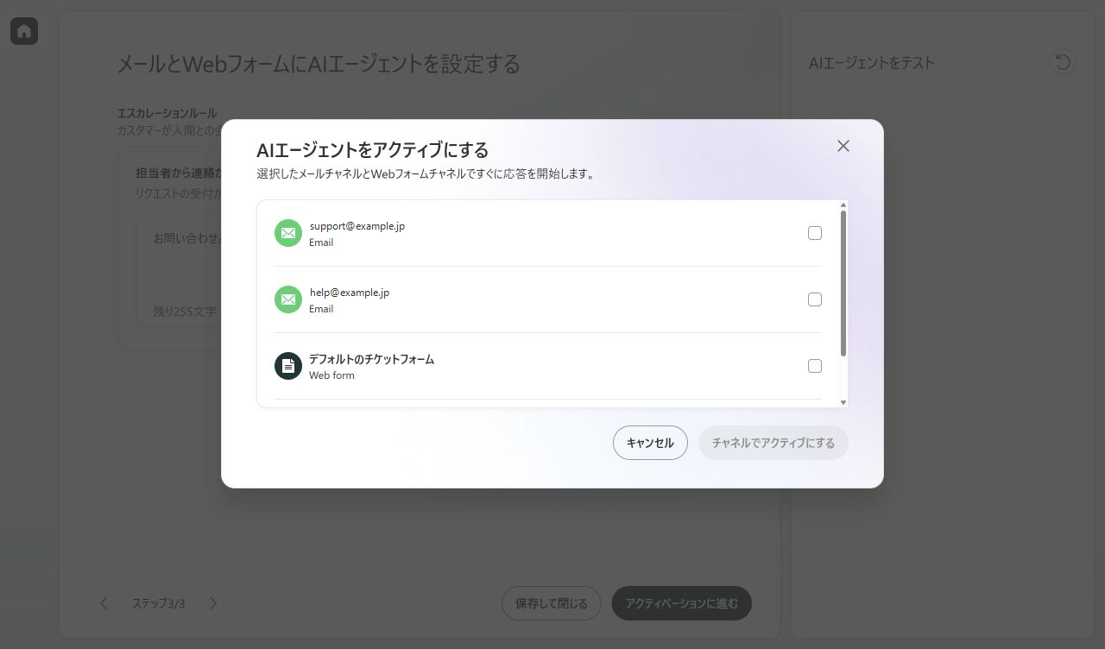The image size is (1105, 649).
Task: Click the help@example.jp address text
Action: pyautogui.click(x=350, y=293)
